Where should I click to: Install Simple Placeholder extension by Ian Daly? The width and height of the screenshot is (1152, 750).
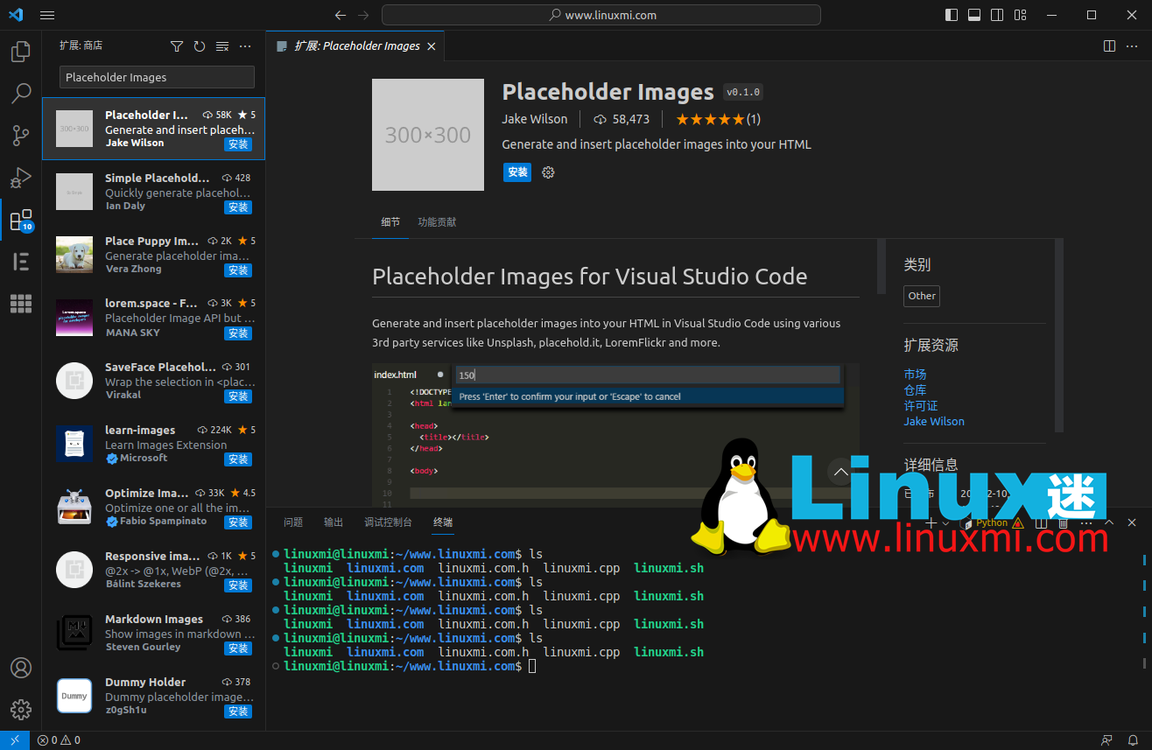(238, 207)
